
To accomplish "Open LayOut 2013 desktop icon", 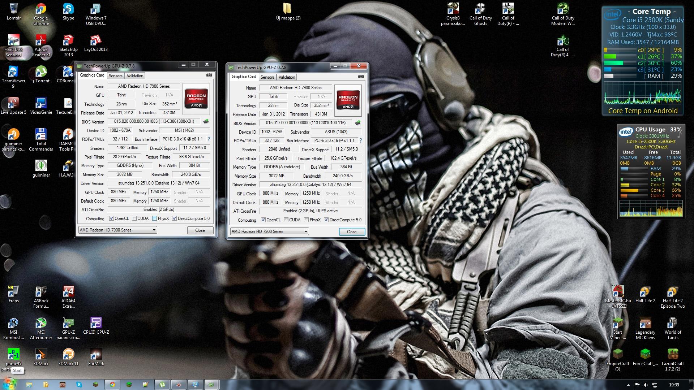I will tap(96, 43).
